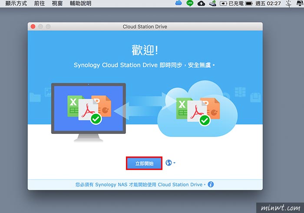Open the 視窗 menu

point(57,3)
